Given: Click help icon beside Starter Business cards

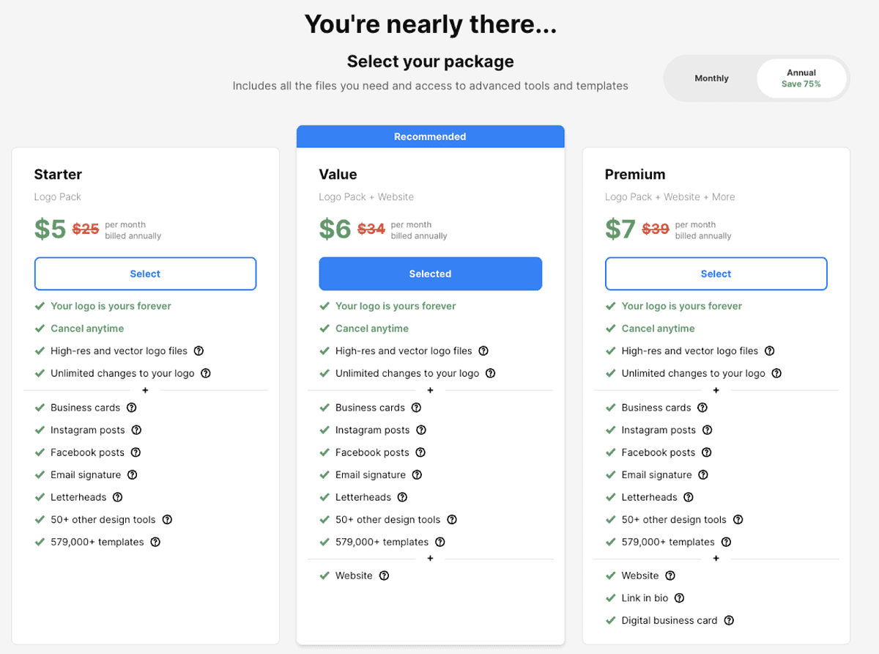Looking at the screenshot, I should tap(132, 408).
